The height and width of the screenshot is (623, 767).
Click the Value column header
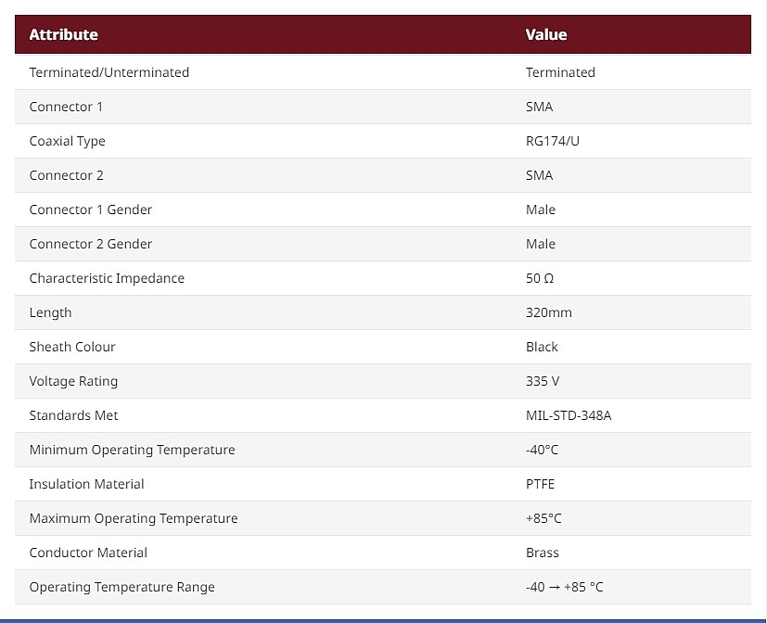(x=546, y=34)
